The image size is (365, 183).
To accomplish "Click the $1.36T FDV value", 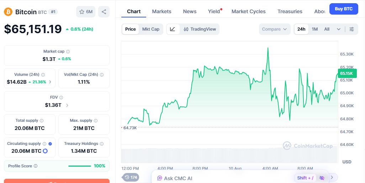I will pos(53,105).
